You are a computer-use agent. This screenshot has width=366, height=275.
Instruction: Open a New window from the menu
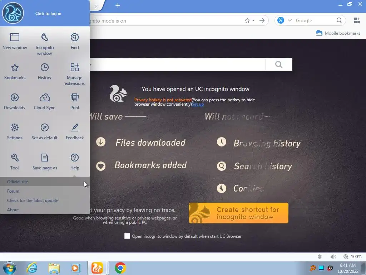pos(15,42)
